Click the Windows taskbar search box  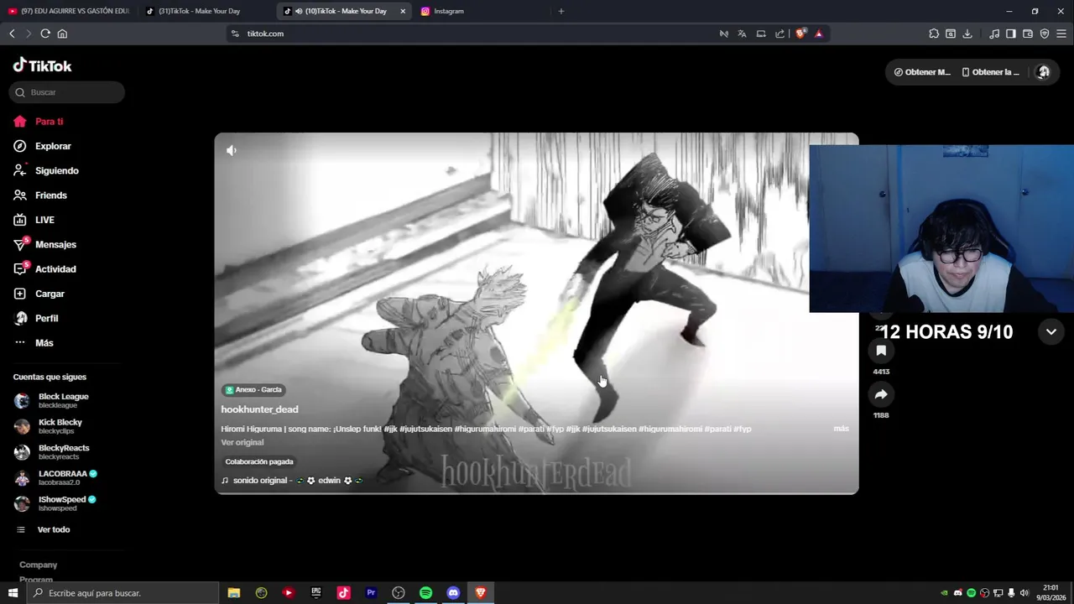(123, 593)
